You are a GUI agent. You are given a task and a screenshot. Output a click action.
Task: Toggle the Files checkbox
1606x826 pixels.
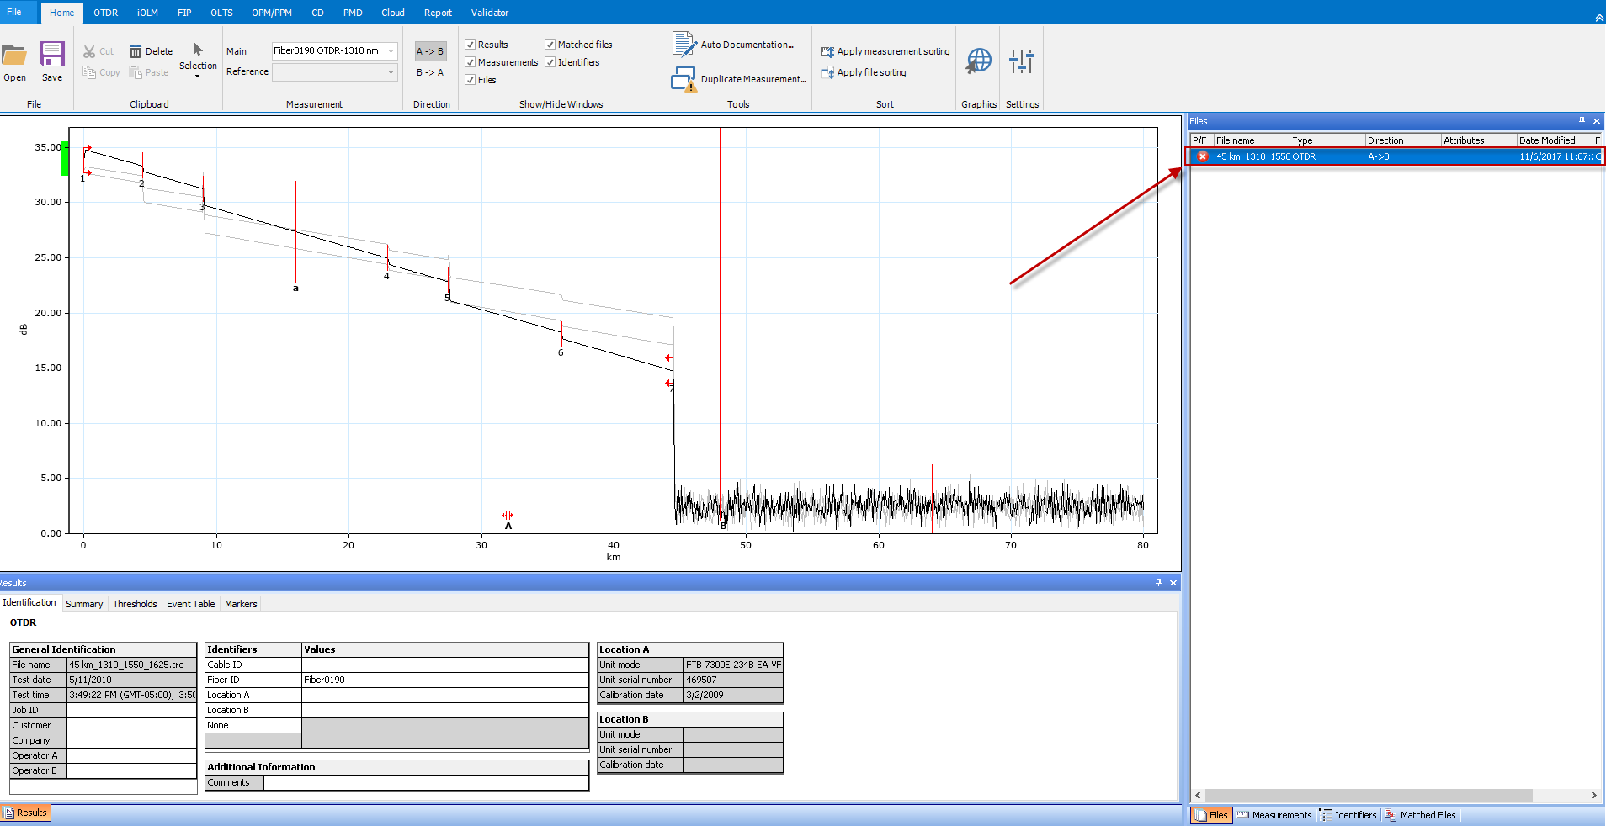click(471, 80)
